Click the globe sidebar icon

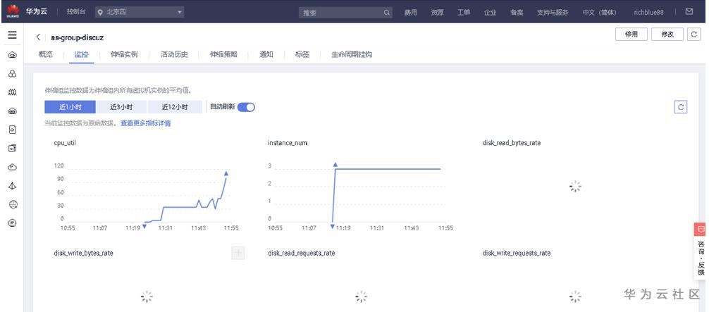(13, 204)
